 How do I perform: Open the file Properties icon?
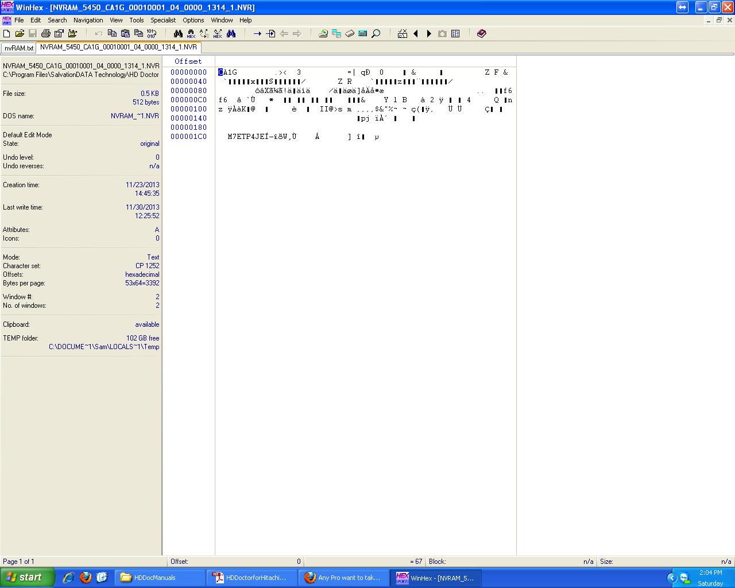[x=59, y=34]
